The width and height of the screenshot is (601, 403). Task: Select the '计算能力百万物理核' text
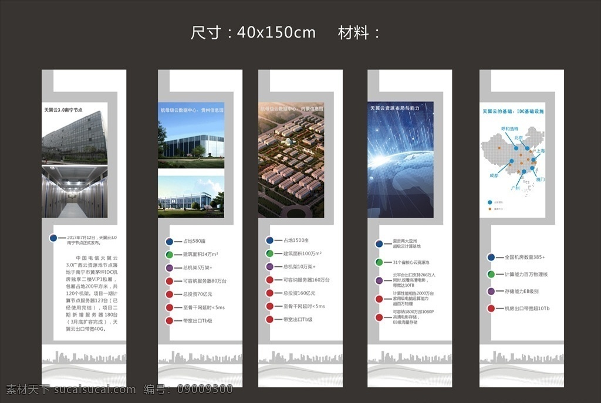click(526, 275)
